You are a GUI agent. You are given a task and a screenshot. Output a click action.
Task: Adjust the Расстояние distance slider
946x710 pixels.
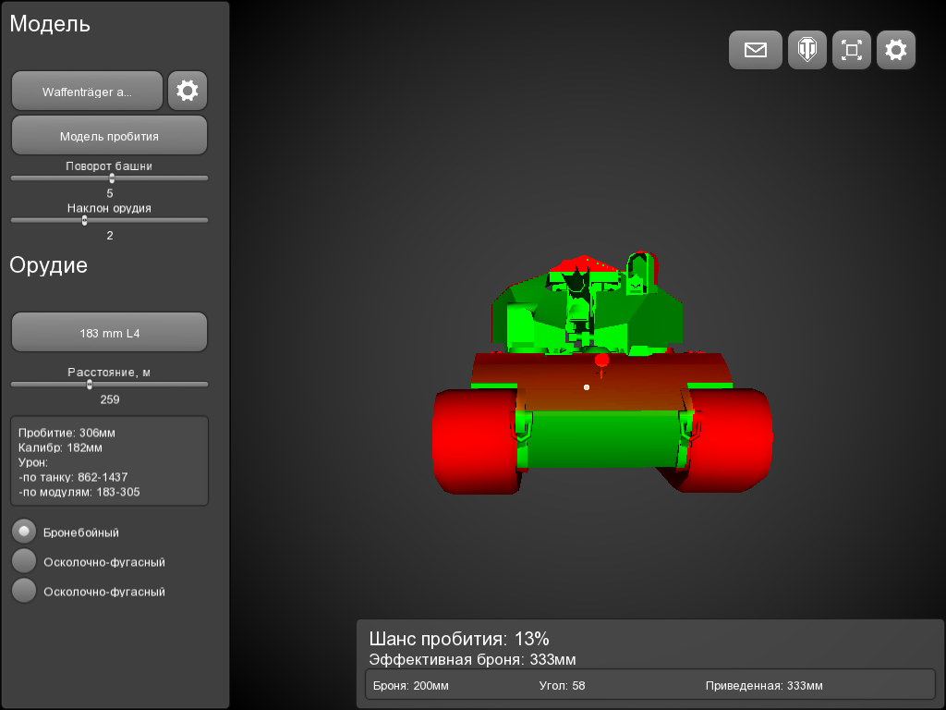click(109, 384)
